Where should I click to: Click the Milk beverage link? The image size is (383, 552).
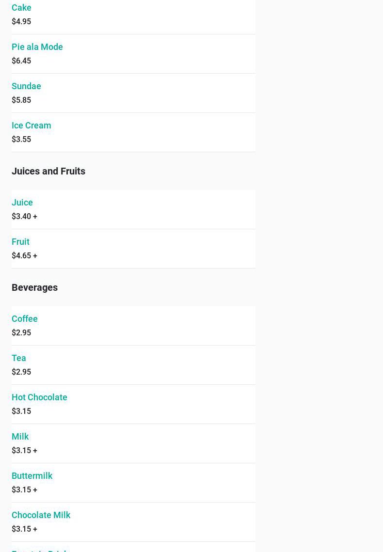(x=20, y=437)
